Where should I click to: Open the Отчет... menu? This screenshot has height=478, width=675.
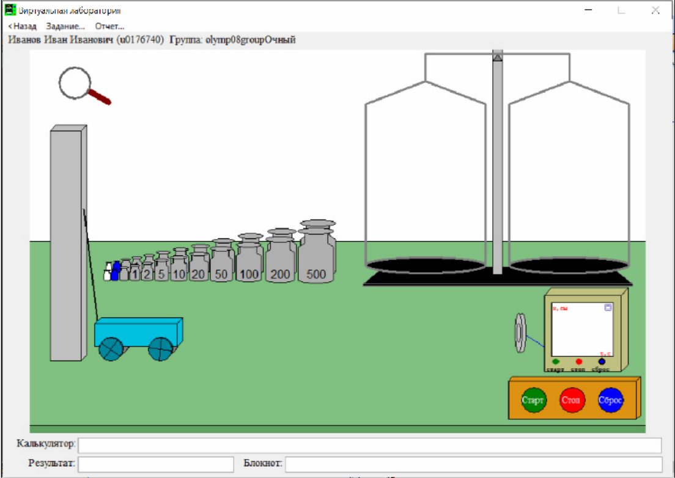point(110,26)
